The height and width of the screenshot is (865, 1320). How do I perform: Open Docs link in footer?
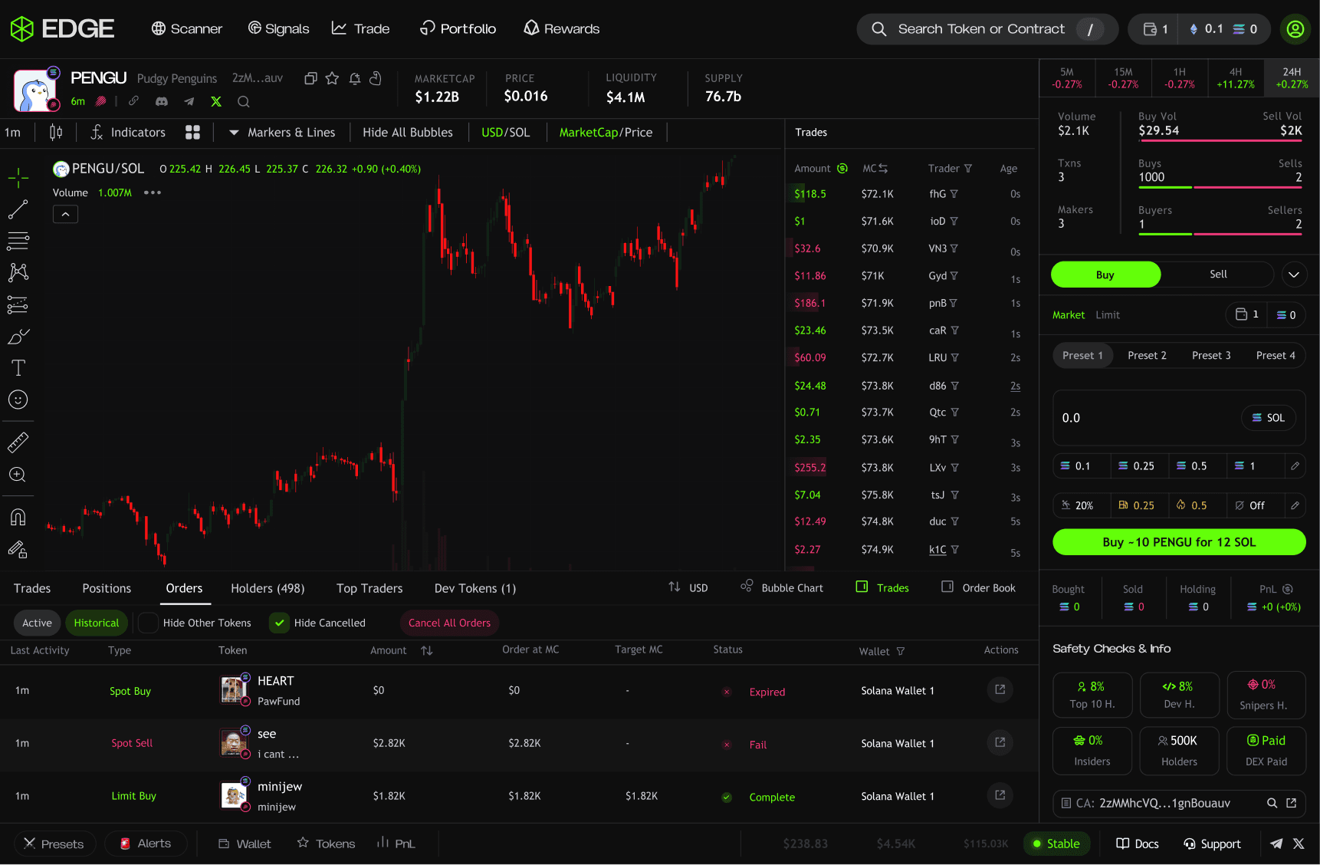[1137, 844]
